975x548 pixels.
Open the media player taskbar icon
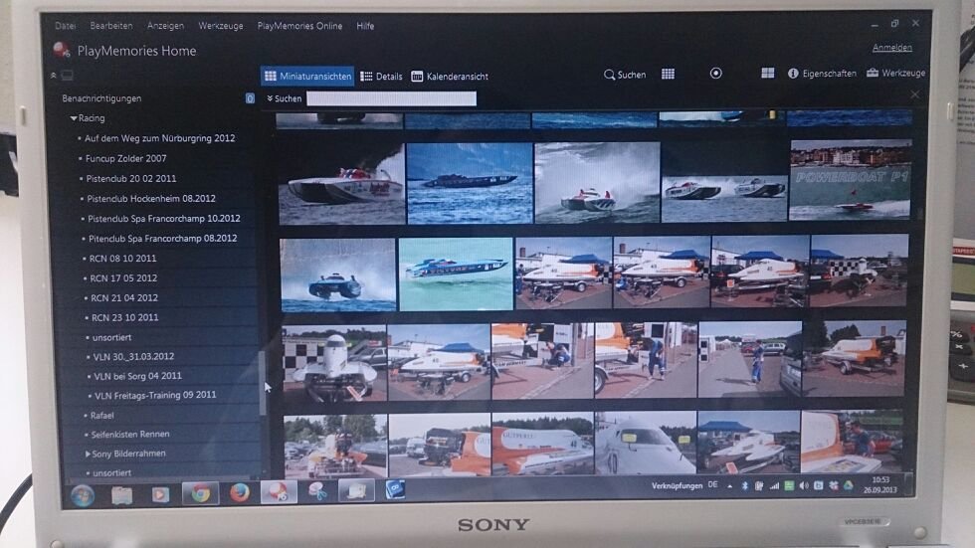pos(160,494)
